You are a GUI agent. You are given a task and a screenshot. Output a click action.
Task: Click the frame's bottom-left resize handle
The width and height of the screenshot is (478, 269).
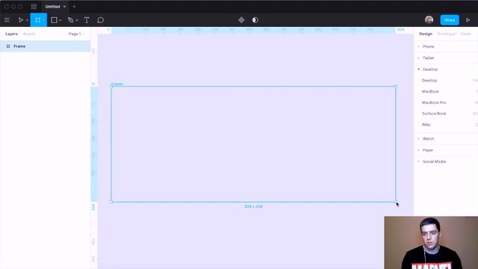coord(111,202)
